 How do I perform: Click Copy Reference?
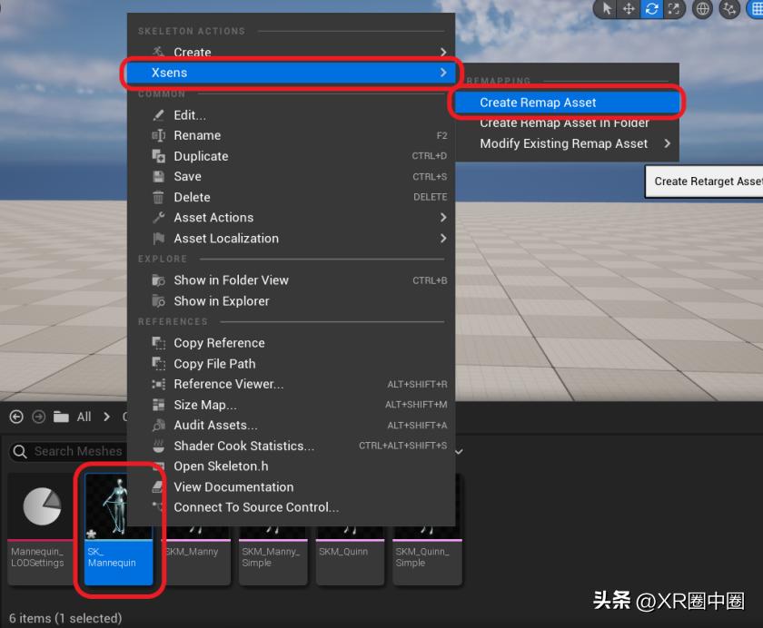tap(292, 343)
